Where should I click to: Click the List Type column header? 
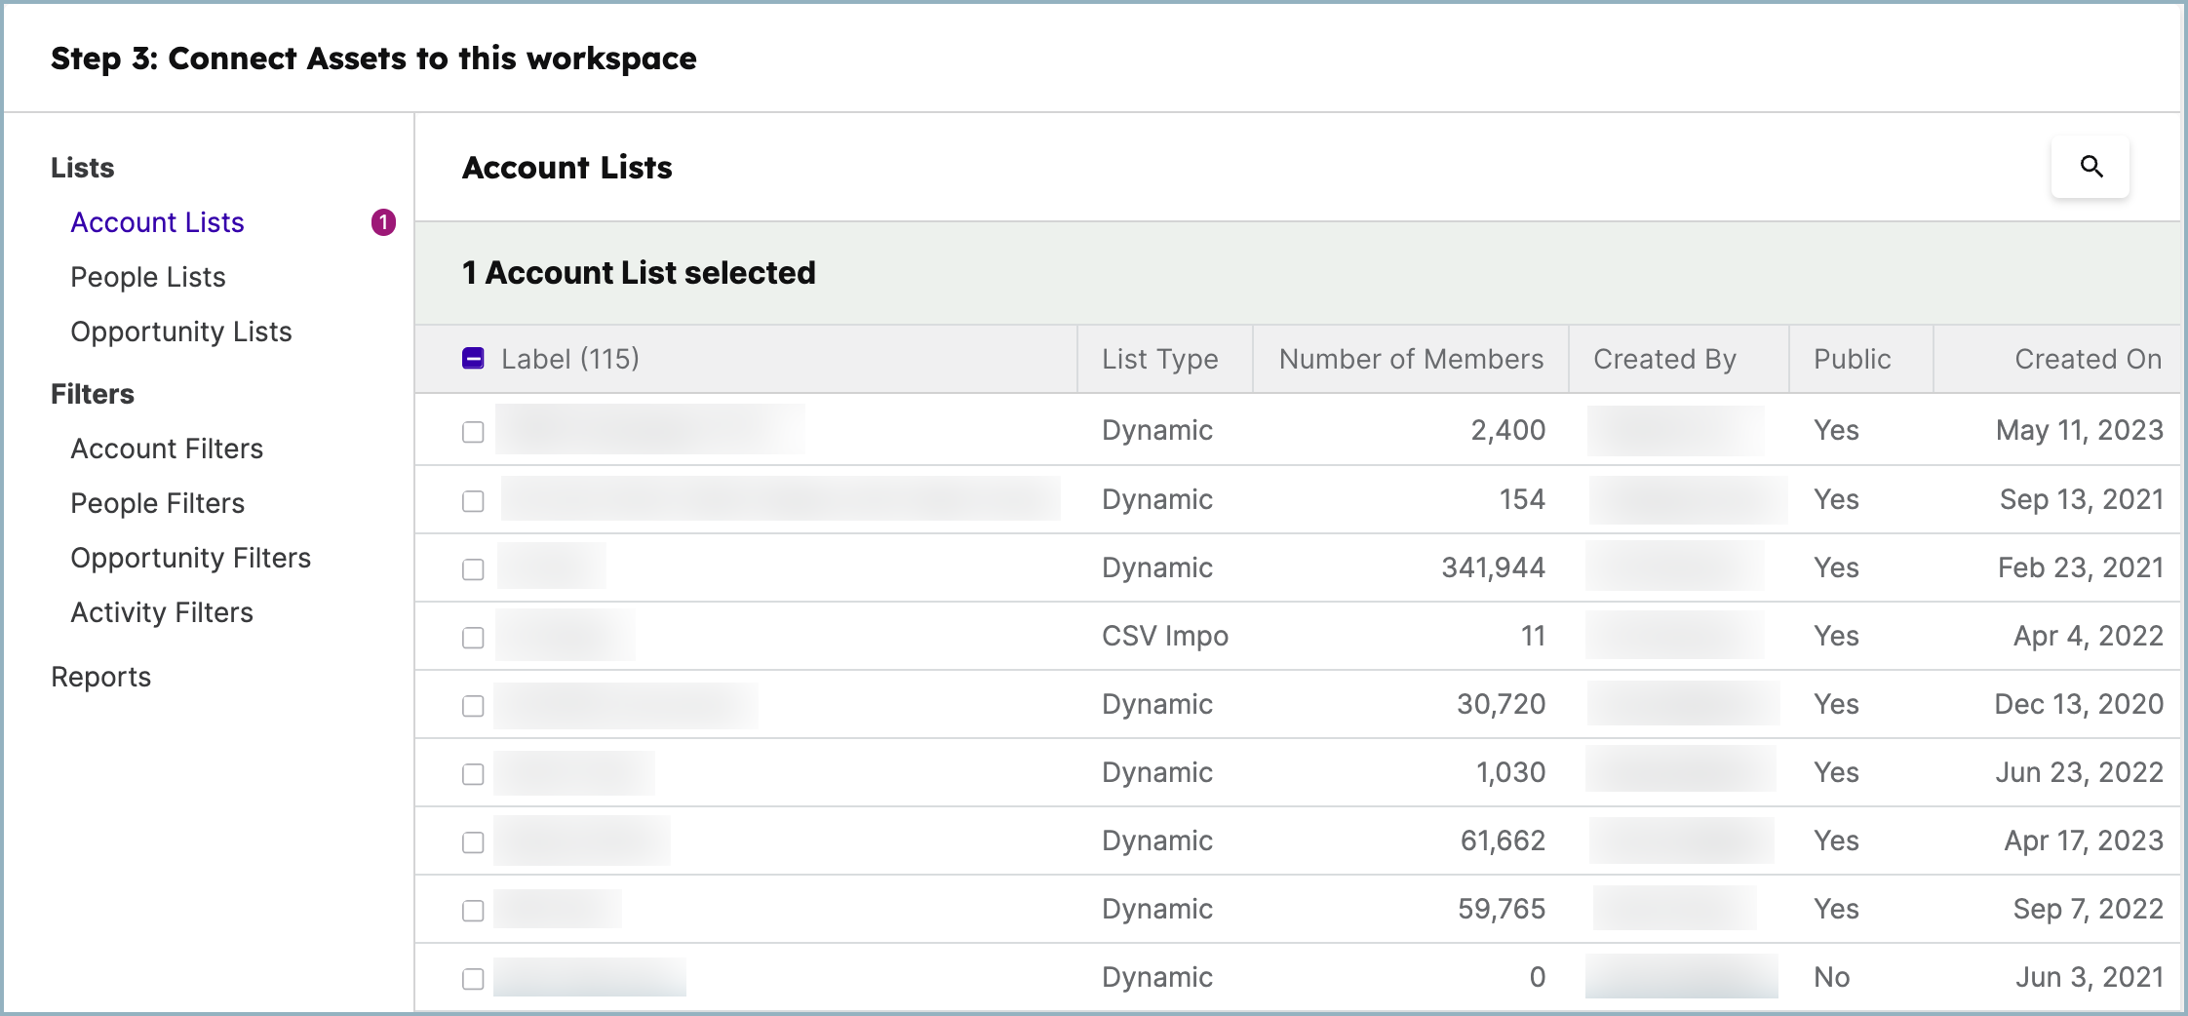click(1158, 359)
